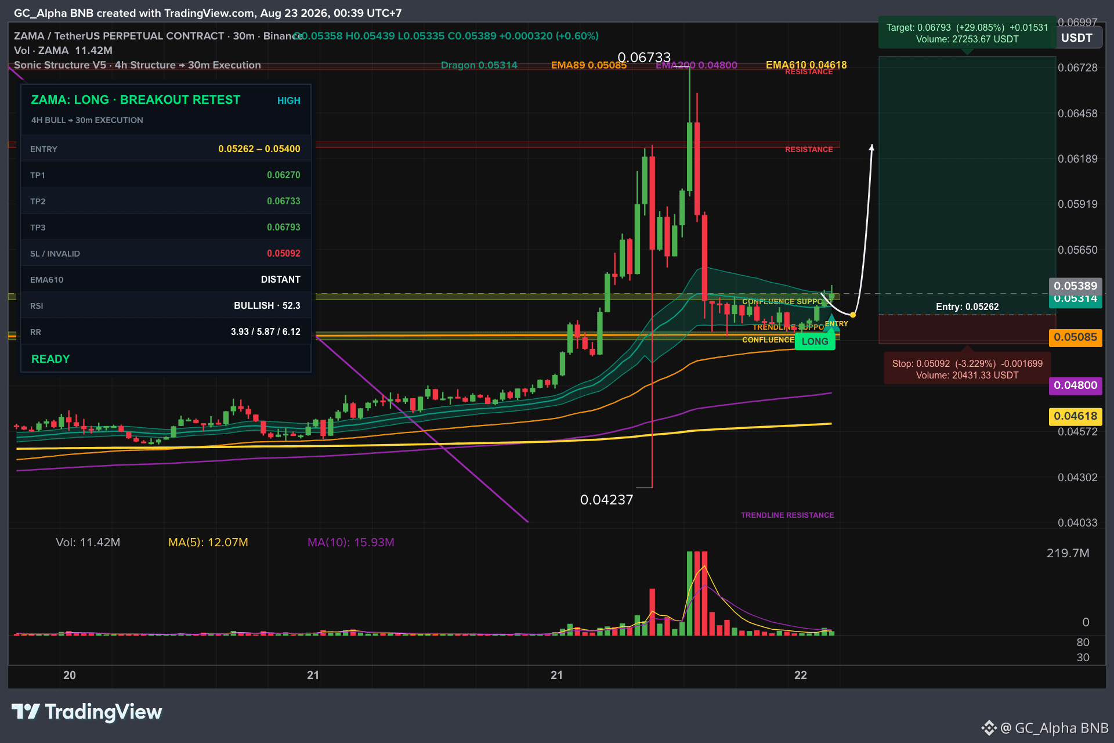Viewport: 1114px width, 743px height.
Task: Click the 0.05650 price axis level
Action: point(1077,250)
